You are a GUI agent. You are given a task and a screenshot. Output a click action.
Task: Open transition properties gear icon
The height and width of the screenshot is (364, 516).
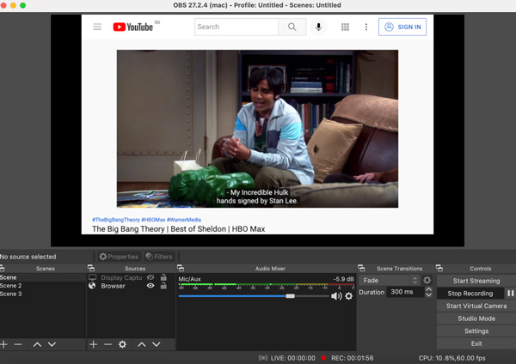pos(427,280)
